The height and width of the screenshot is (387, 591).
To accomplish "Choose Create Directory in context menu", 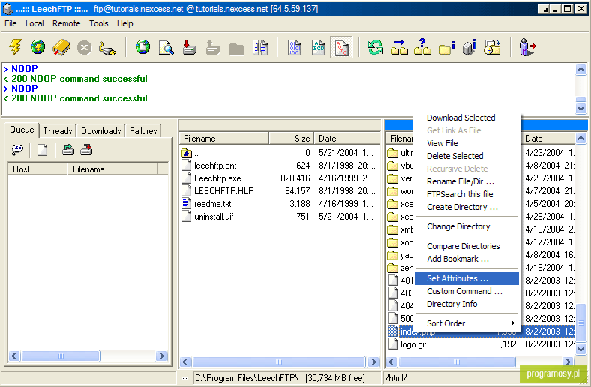I will (x=466, y=207).
